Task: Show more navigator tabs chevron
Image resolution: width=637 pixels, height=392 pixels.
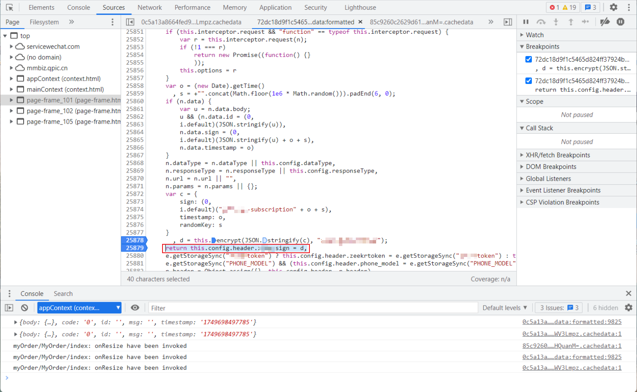Action: point(71,22)
